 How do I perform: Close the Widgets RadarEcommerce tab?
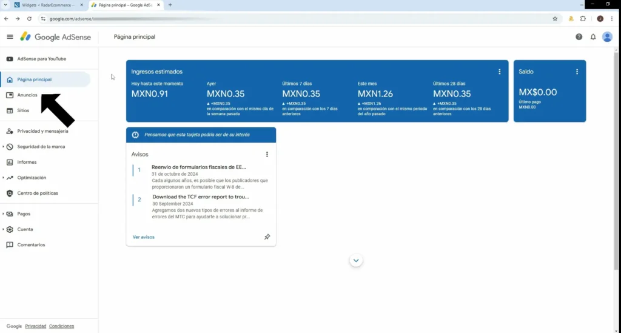82,5
